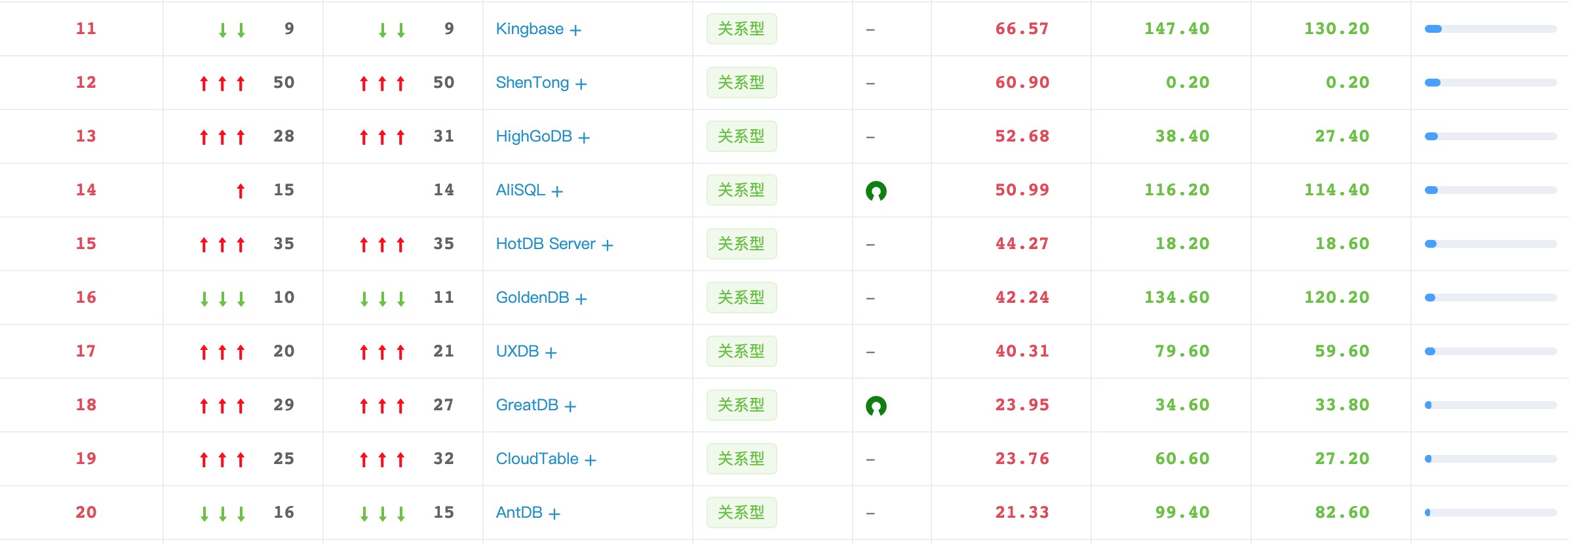Screen dimensions: 1569x544
Task: Open the HotDB Server link
Action: [546, 244]
